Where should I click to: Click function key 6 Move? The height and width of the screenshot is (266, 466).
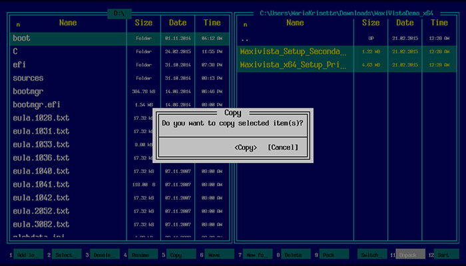click(219, 255)
